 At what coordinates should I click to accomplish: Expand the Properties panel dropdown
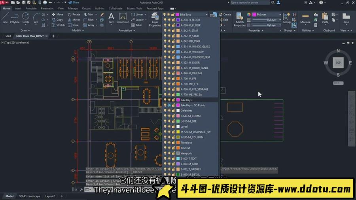point(256,30)
